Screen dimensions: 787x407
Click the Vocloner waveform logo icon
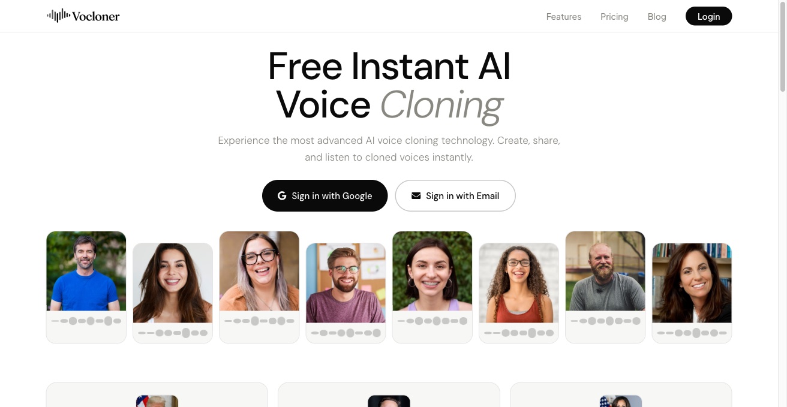click(x=58, y=16)
